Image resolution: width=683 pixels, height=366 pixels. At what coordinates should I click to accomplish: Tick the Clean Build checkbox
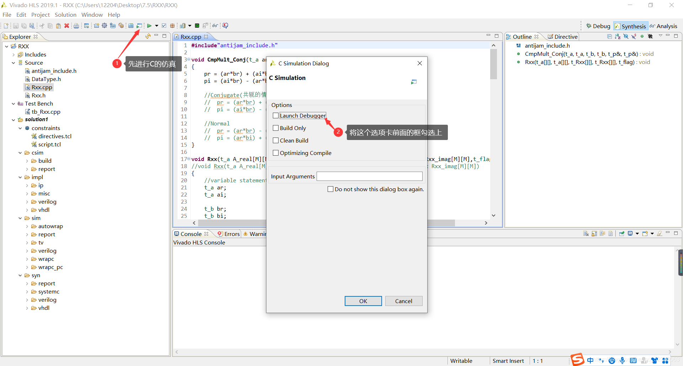[276, 140]
